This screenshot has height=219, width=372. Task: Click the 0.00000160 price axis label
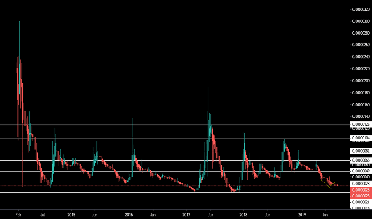click(361, 105)
